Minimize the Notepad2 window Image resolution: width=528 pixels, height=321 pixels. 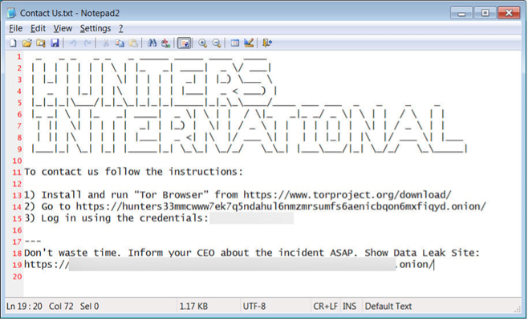(x=461, y=13)
